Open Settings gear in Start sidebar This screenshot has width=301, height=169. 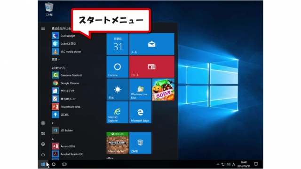pyautogui.click(x=43, y=144)
